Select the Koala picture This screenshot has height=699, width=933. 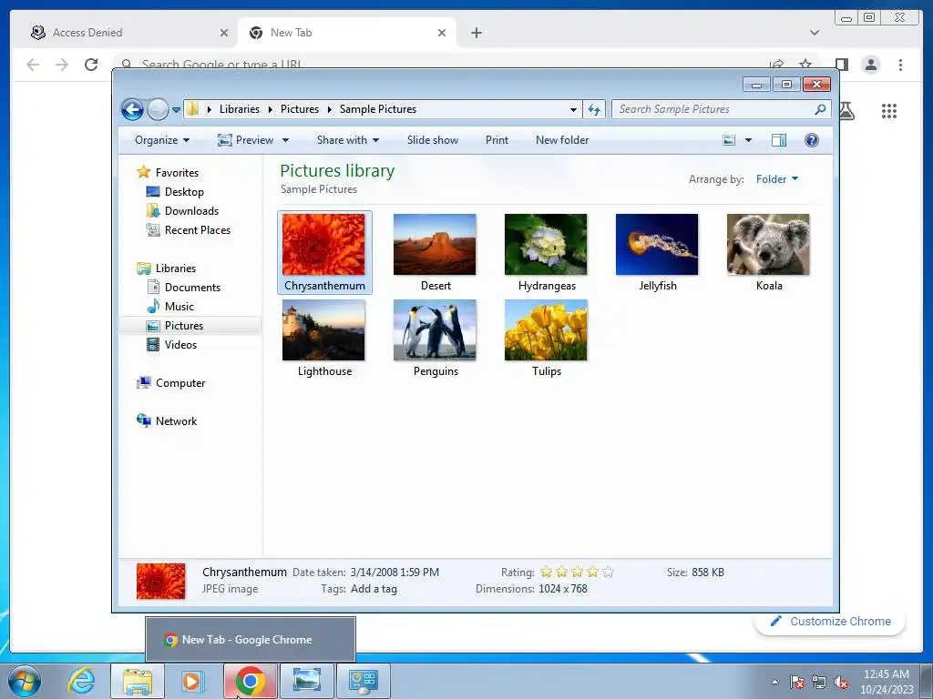click(768, 253)
